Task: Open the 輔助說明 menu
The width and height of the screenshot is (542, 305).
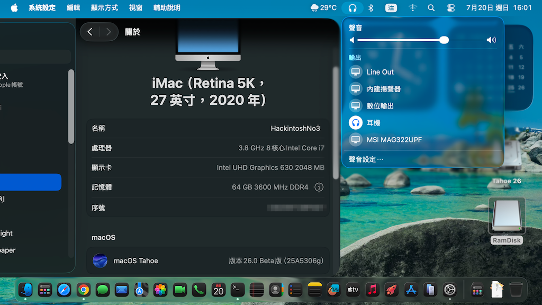Action: click(167, 7)
